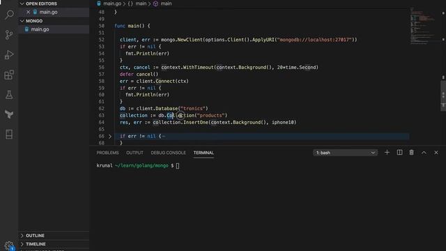
Task: Click InsertOne on line 64
Action: tap(196, 123)
